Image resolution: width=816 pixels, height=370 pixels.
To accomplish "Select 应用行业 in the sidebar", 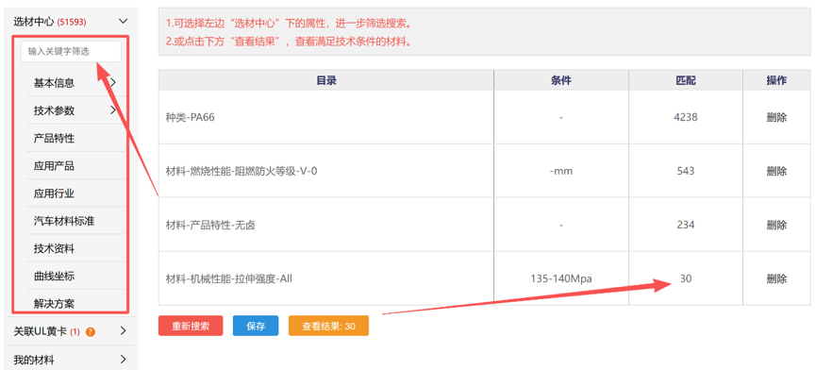I will pos(54,193).
